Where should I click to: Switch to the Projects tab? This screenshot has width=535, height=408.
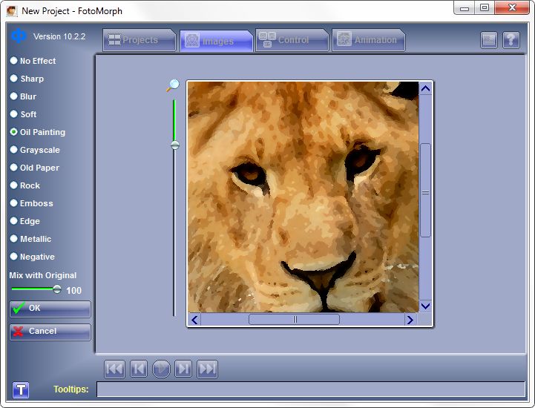pos(140,40)
